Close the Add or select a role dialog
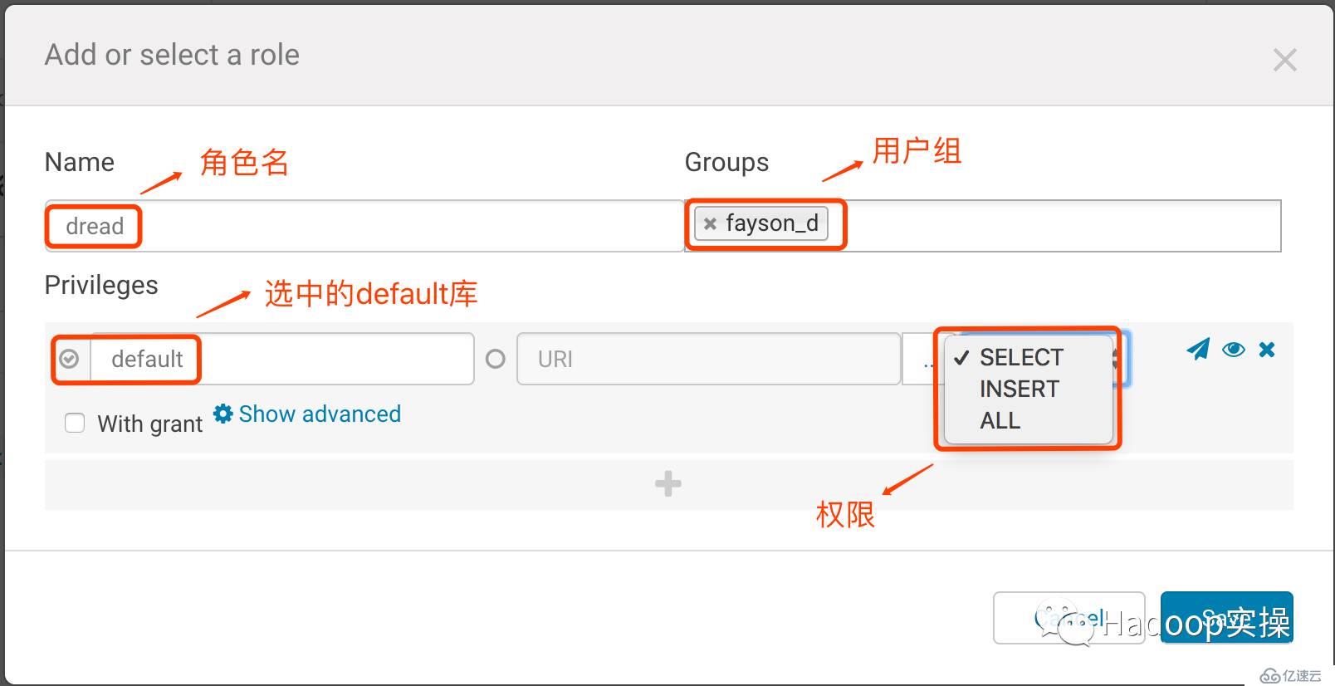 click(1284, 60)
